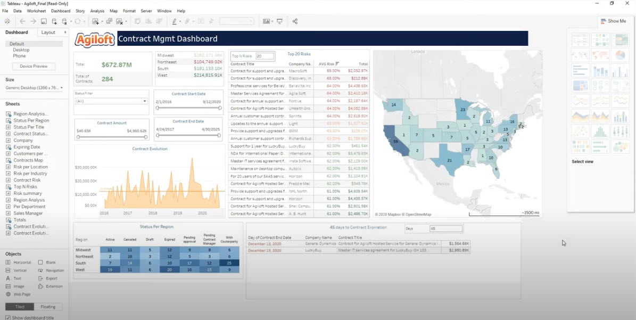Add an Export object to dashboard
The height and width of the screenshot is (320, 636).
48,278
